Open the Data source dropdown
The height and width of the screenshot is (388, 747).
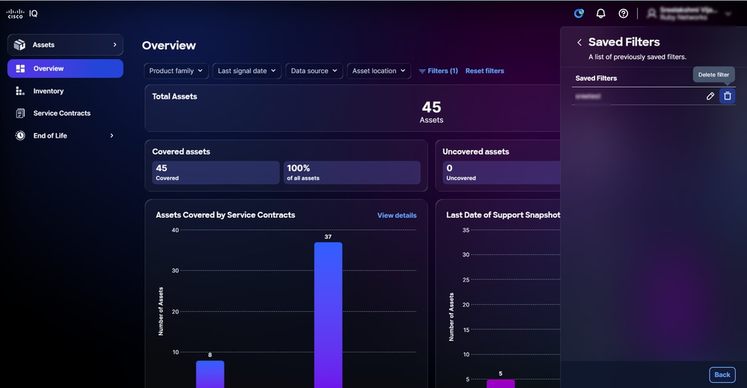[x=314, y=71]
